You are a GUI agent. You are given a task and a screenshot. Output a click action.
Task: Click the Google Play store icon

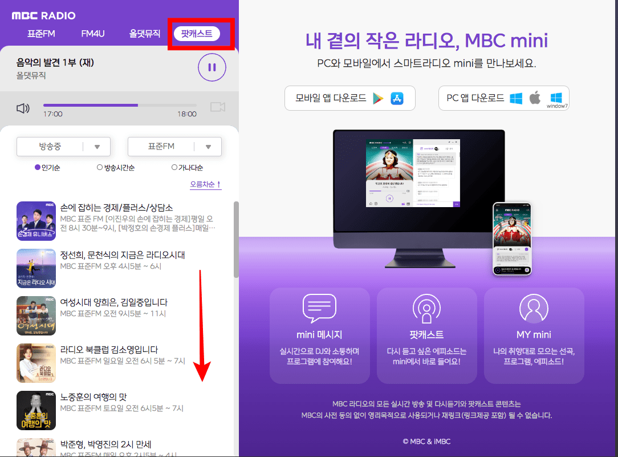378,98
